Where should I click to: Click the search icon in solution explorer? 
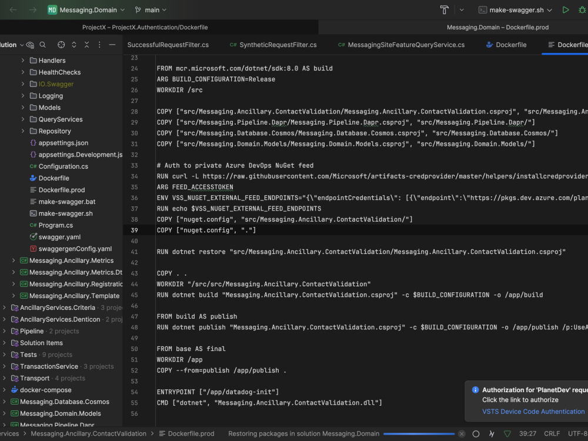pyautogui.click(x=43, y=45)
